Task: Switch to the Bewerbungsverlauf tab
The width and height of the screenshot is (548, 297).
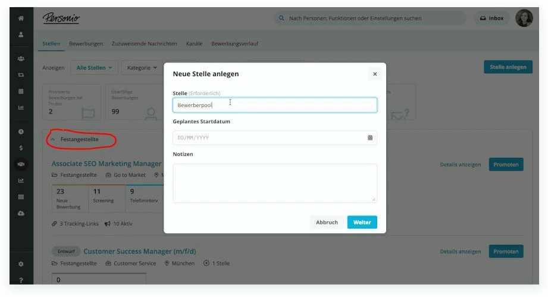Action: (235, 43)
